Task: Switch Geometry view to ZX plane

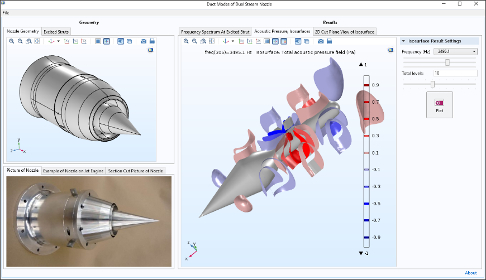Action: pos(84,41)
